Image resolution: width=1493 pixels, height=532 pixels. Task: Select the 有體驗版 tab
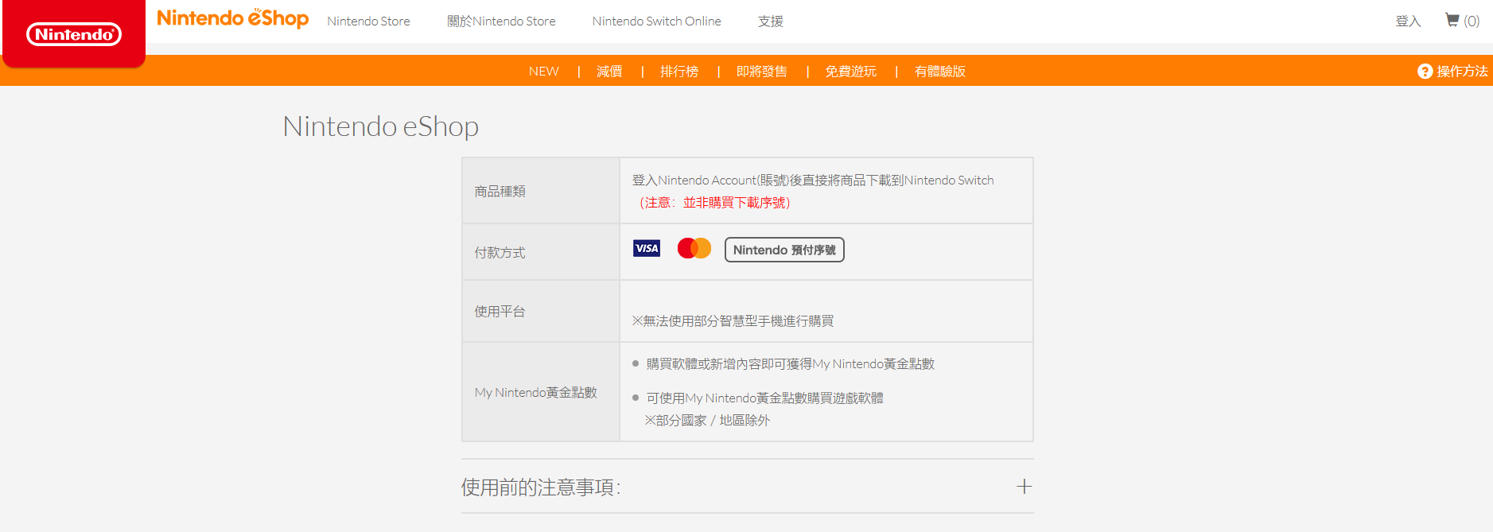tap(939, 72)
